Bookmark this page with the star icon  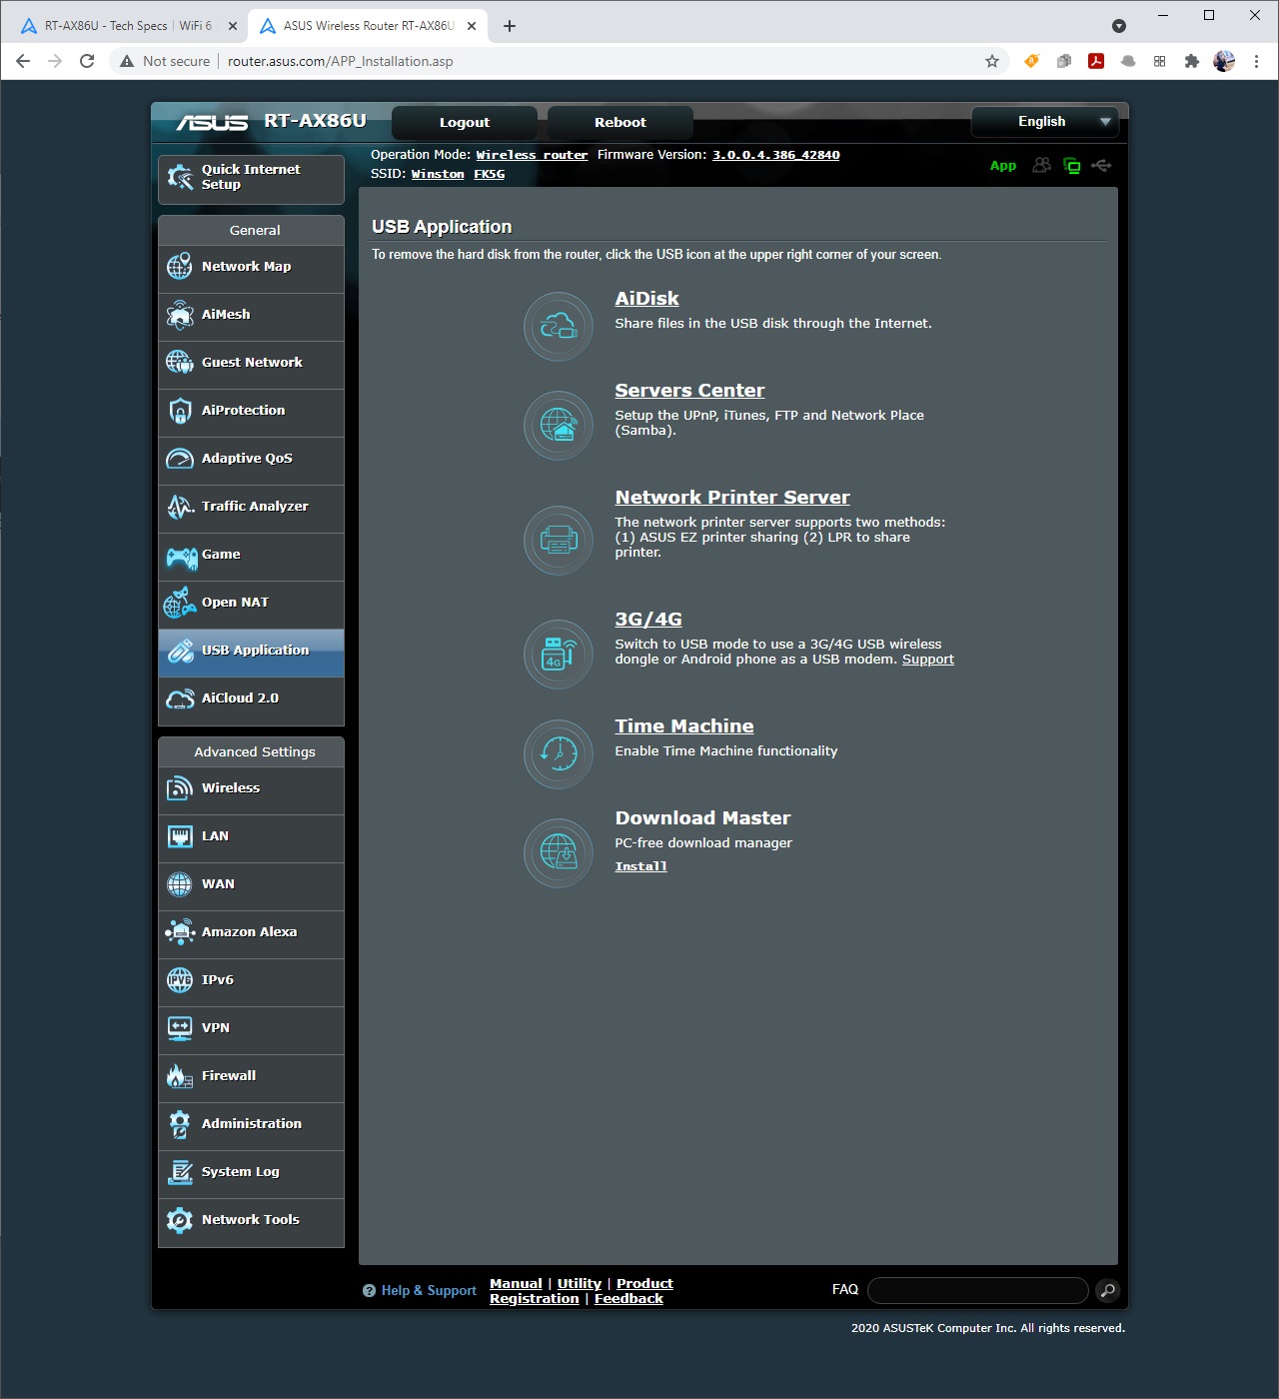pos(992,61)
